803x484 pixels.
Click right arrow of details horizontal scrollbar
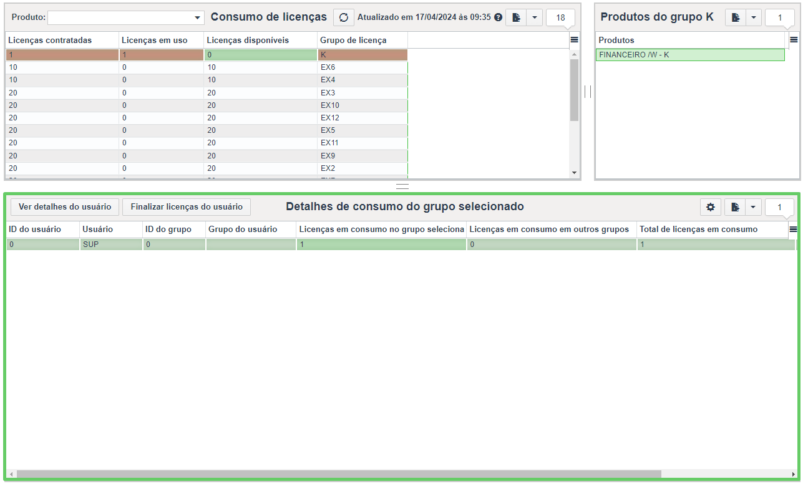(792, 474)
